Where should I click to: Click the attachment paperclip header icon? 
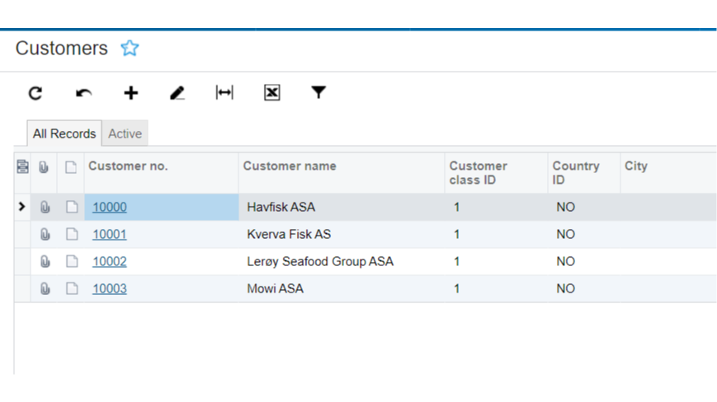click(44, 167)
